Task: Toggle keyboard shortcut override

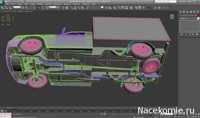Action: pyautogui.click(x=67, y=8)
